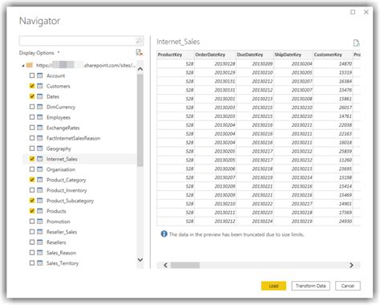The width and height of the screenshot is (380, 305).
Task: Select the Geography table row
Action: (79, 148)
